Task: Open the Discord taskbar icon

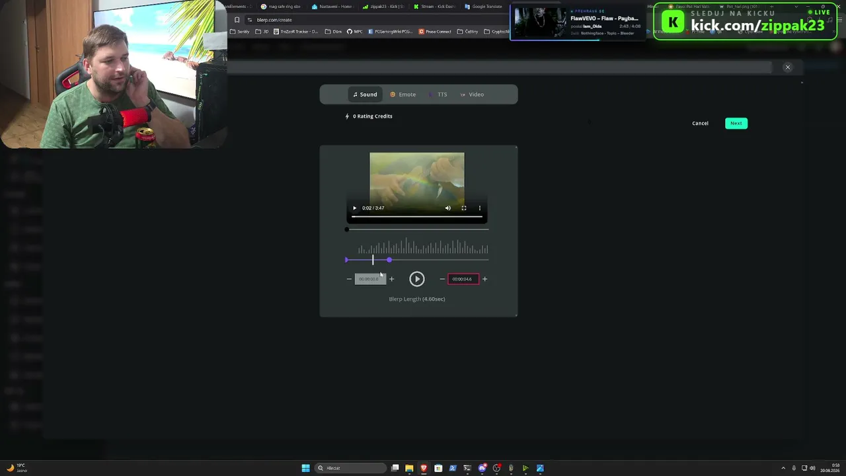Action: (482, 468)
